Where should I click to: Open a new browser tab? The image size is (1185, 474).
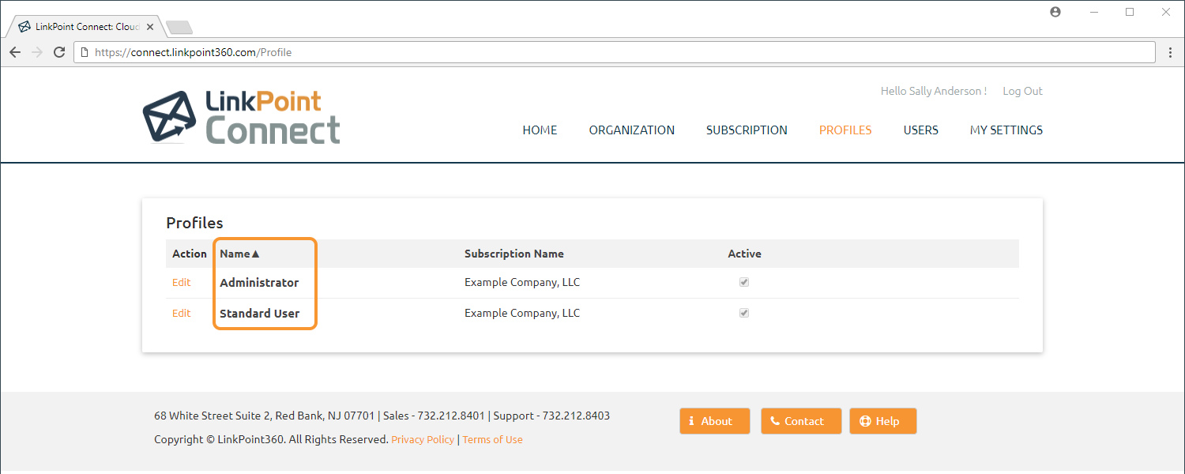click(179, 28)
